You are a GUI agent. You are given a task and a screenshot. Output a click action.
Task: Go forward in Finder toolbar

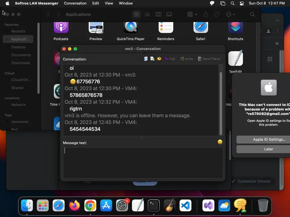59,14
